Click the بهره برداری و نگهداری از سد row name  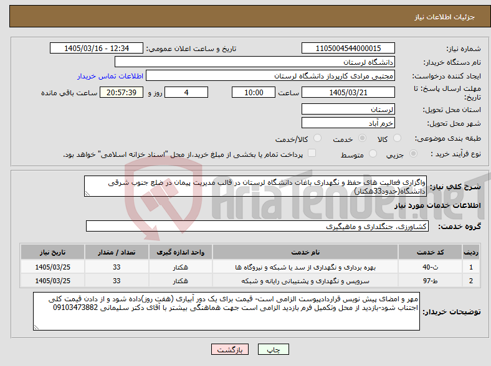(x=305, y=268)
